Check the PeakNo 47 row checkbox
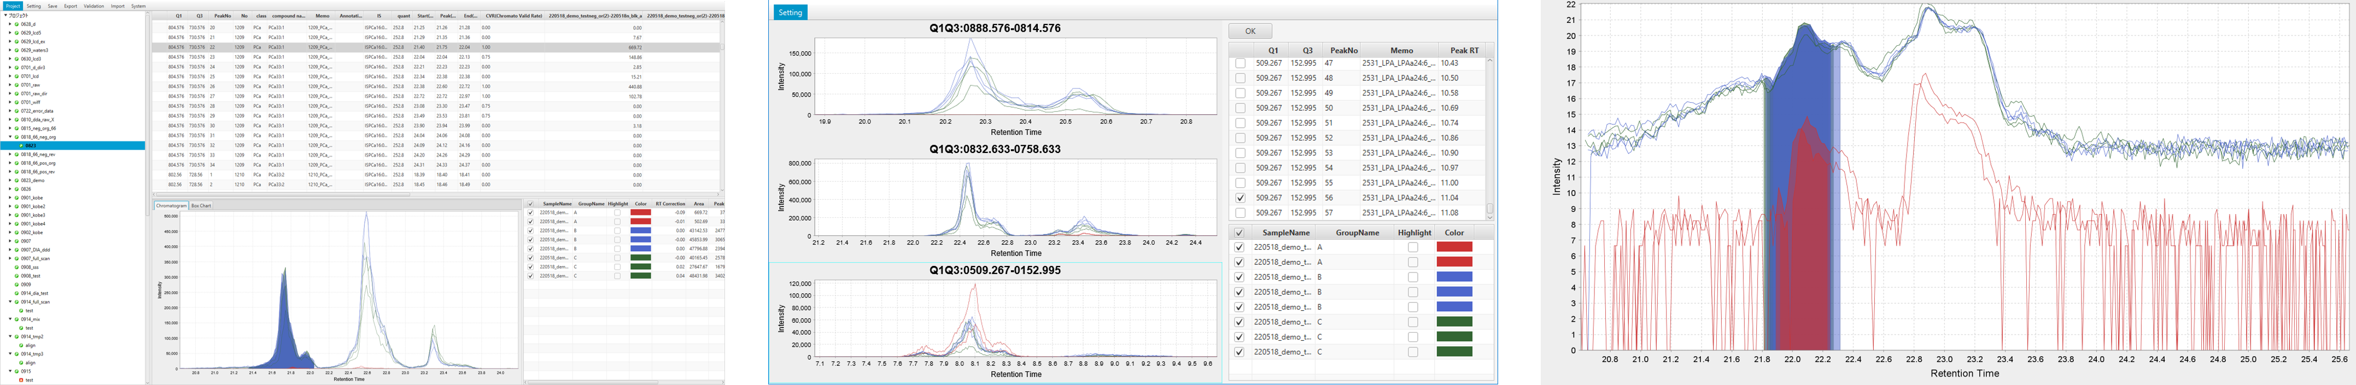The width and height of the screenshot is (2356, 385). tap(1240, 63)
